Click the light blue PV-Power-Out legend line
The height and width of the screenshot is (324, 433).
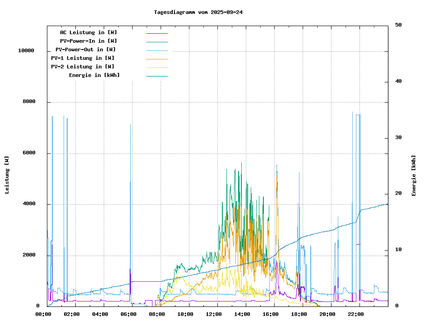pyautogui.click(x=157, y=50)
